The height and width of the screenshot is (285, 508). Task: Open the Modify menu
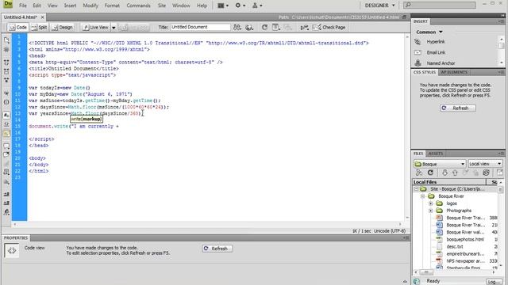click(x=90, y=6)
